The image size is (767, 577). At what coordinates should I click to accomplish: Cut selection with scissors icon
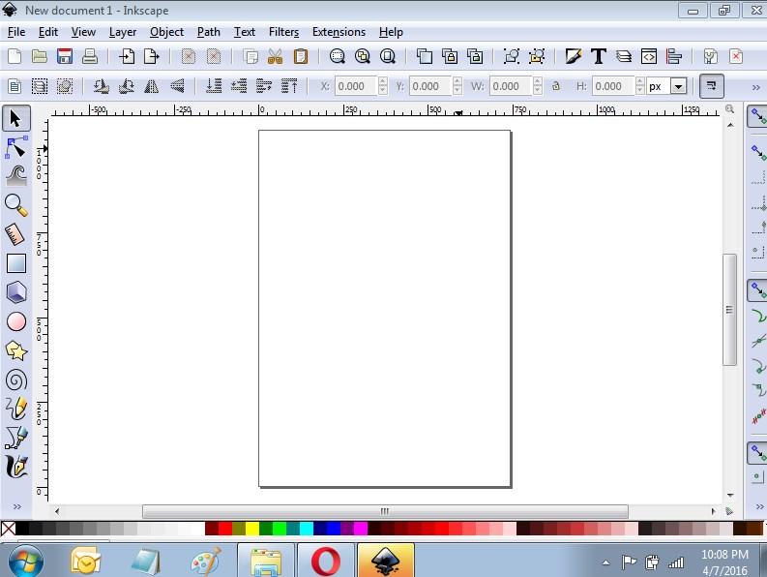coord(276,56)
